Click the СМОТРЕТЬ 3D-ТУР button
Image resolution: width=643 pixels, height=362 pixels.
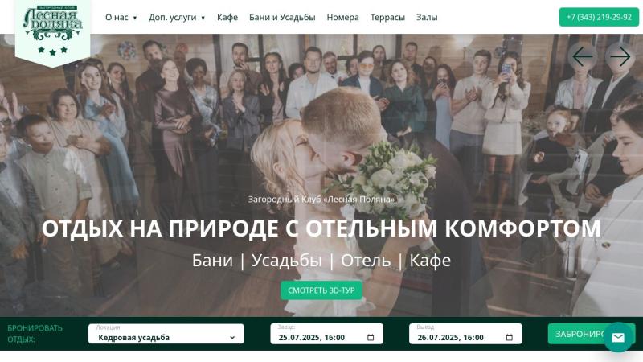click(321, 290)
